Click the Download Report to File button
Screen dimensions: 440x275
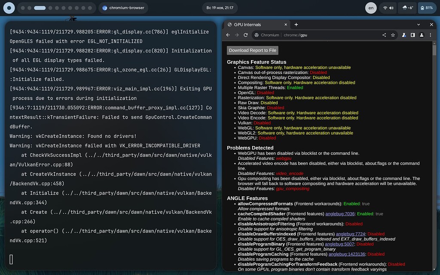pyautogui.click(x=253, y=50)
